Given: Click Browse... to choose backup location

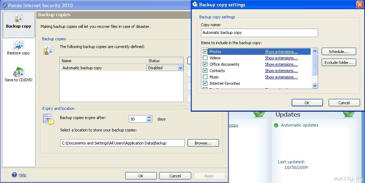Looking at the screenshot, I should 203,143.
